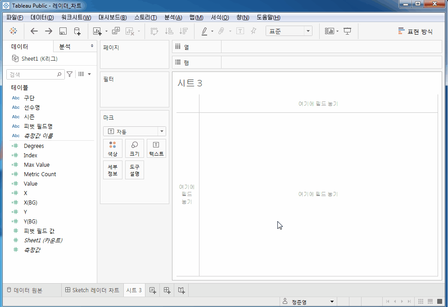The image size is (448, 307).
Task: Click the 도구 설명 tooltip mark card
Action: pyautogui.click(x=135, y=170)
